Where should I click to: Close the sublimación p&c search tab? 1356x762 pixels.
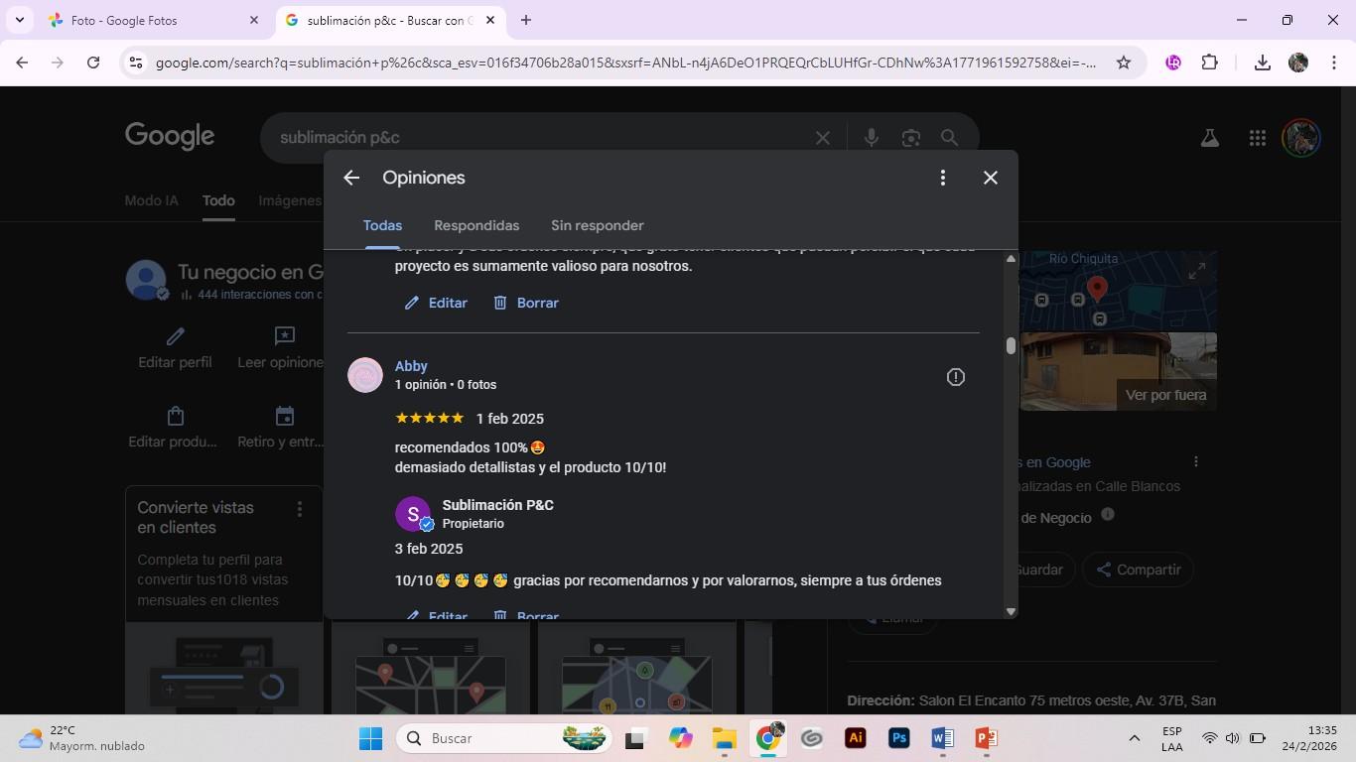coord(490,20)
